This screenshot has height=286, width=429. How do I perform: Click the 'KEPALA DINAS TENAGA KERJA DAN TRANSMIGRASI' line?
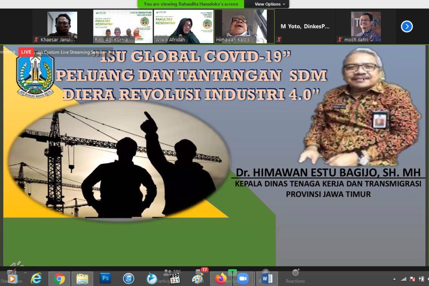(328, 184)
